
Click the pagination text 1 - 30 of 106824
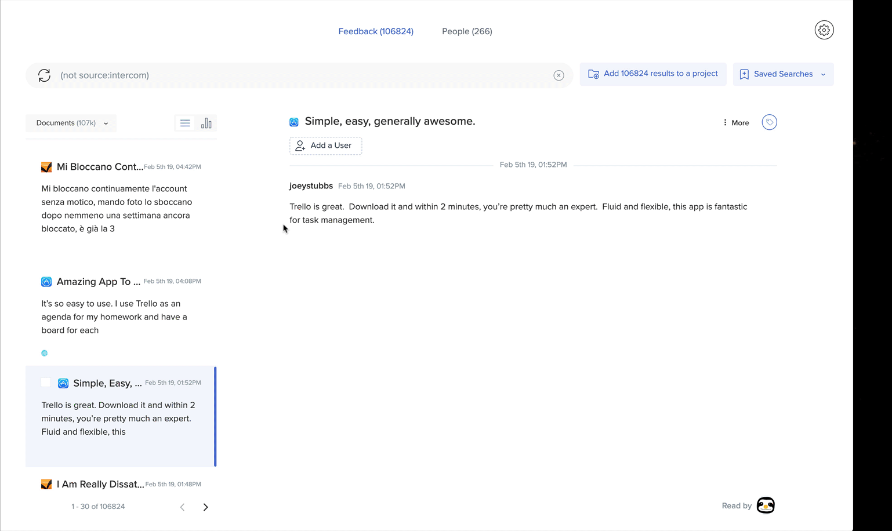point(98,507)
